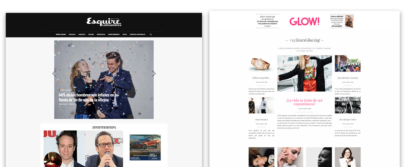Image resolution: width=406 pixels, height=167 pixels.
Task: Open 'Belleza inagotable...' article link
Action: (262, 78)
